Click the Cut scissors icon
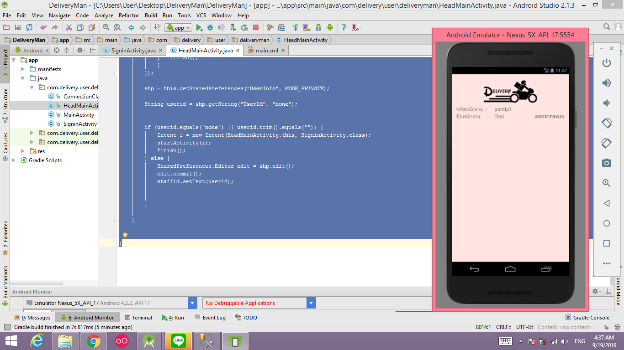 69,28
